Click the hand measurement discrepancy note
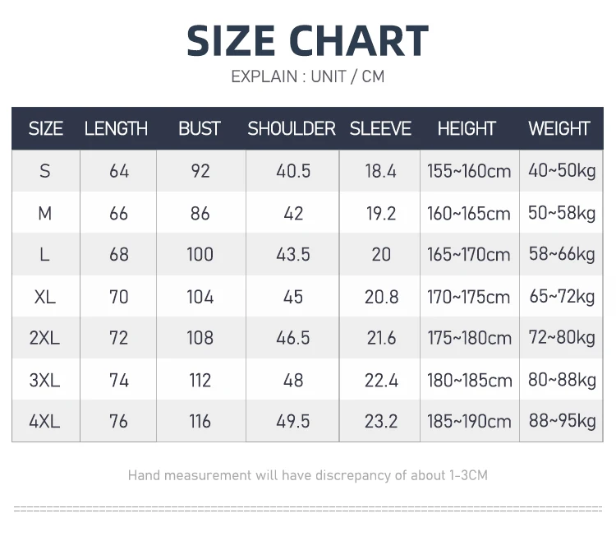Viewport: 616px width, 541px height. pyautogui.click(x=308, y=475)
